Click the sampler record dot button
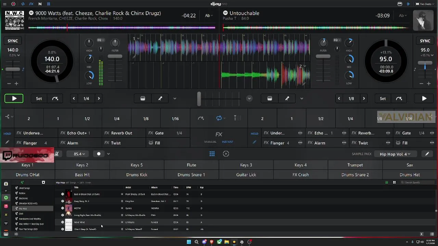This screenshot has width=438, height=246. tap(99, 154)
